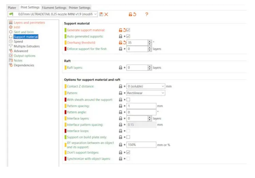255x178 pixels.
Task: Toggle the Generate support material checkbox
Action: (x=128, y=30)
